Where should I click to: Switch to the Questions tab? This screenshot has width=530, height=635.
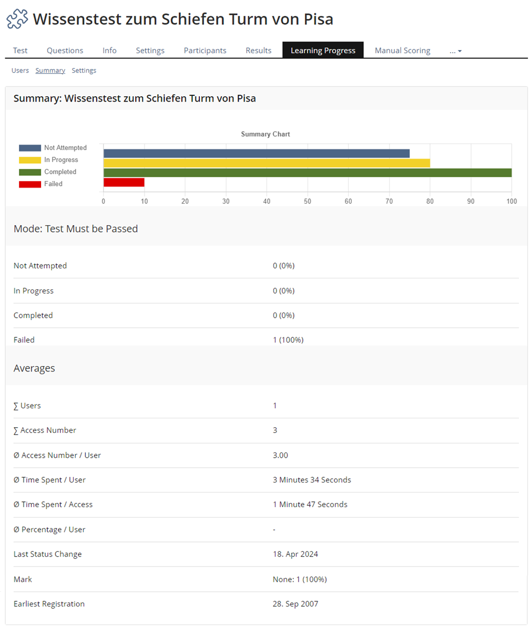point(65,51)
